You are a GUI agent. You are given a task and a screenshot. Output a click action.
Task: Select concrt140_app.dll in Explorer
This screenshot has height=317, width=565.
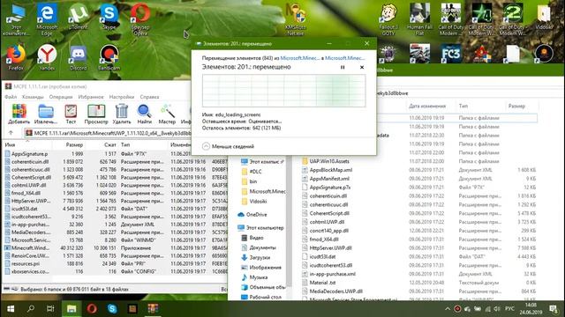point(328,231)
